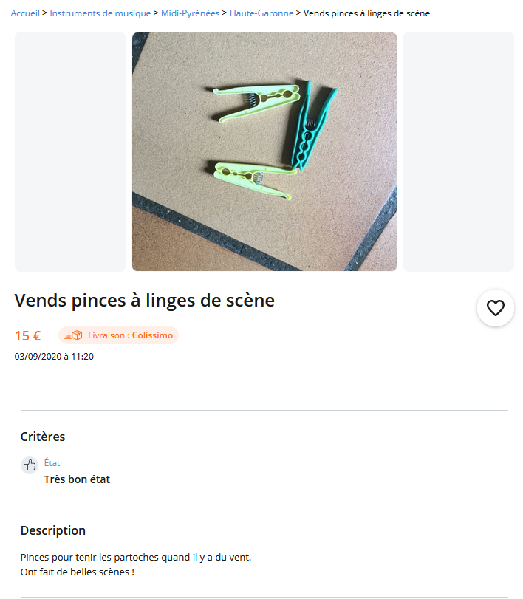Click the Très bon état value
The image size is (523, 599).
point(77,479)
